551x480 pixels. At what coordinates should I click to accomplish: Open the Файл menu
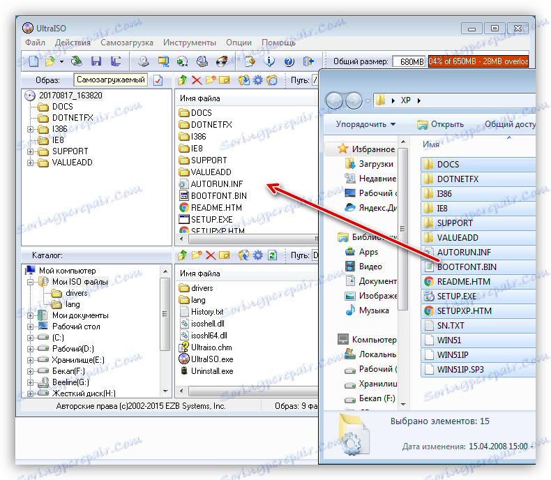(35, 43)
